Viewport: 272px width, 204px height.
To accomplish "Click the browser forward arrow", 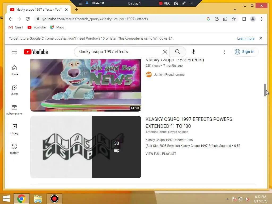I will click(19, 19).
